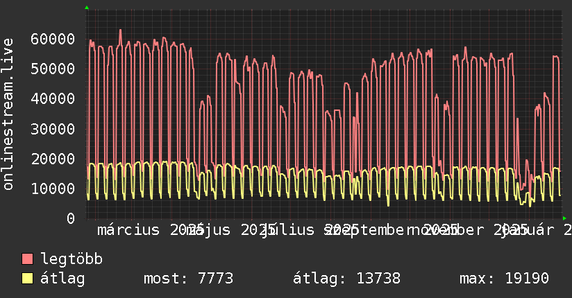This screenshot has width=572, height=298.
Task: Click the március 2025 x-axis label
Action: pyautogui.click(x=151, y=230)
